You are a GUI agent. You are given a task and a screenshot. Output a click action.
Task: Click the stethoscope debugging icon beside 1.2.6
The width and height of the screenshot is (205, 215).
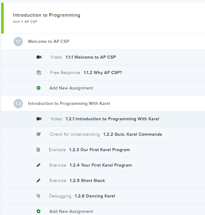[x=38, y=196]
